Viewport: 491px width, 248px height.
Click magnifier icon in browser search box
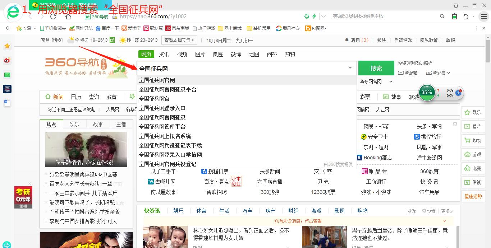click(442, 17)
